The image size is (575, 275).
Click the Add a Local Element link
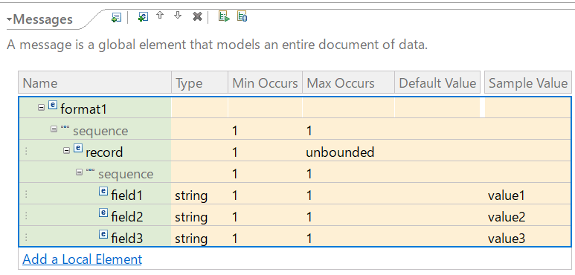pyautogui.click(x=82, y=259)
